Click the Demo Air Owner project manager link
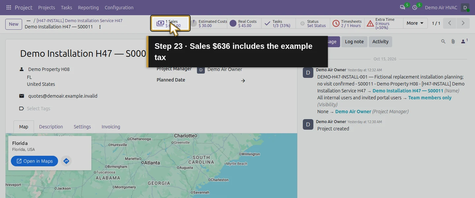 pyautogui.click(x=353, y=112)
